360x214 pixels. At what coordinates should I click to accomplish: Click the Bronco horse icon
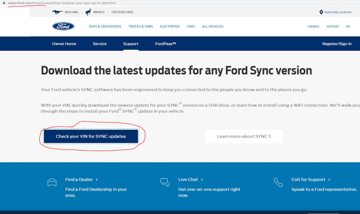coord(88,12)
